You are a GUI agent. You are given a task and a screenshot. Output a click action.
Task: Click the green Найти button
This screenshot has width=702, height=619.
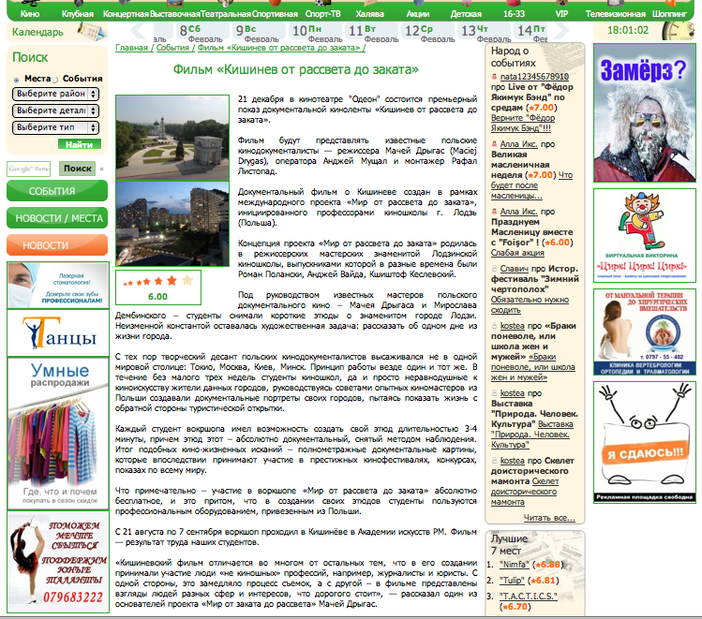point(80,144)
